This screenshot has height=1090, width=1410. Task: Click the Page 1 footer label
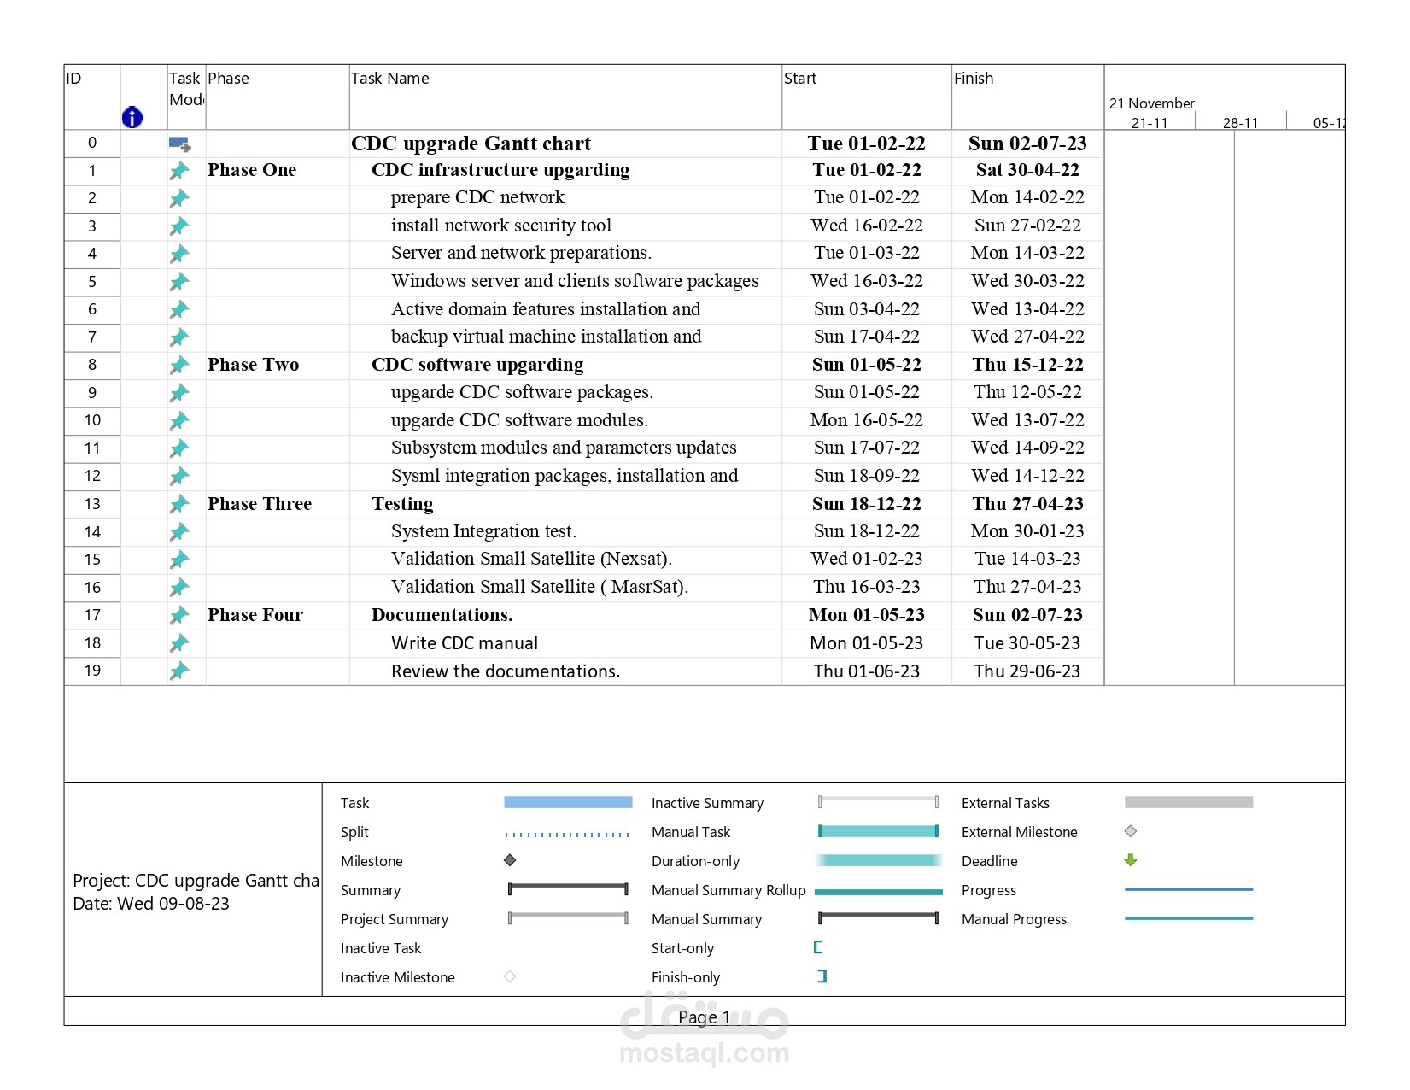pos(702,1017)
